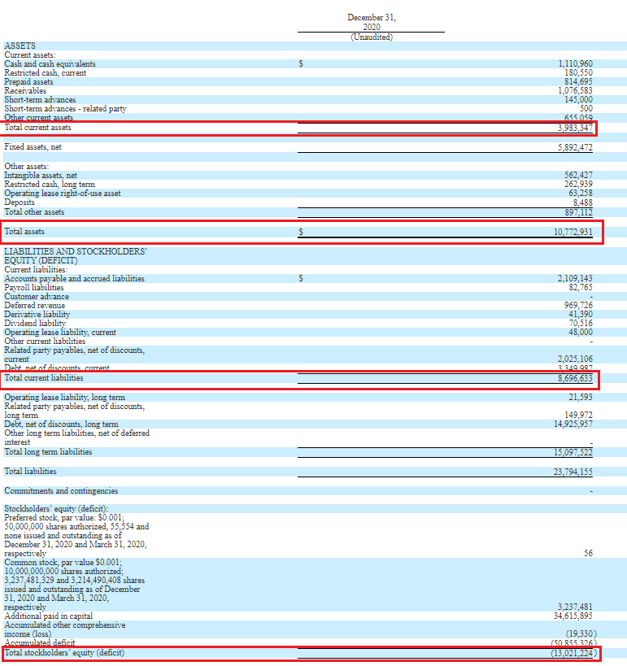Select the 'Total assets' row label

(24, 232)
